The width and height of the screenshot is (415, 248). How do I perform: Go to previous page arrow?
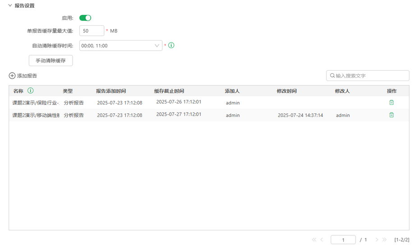(x=322, y=240)
